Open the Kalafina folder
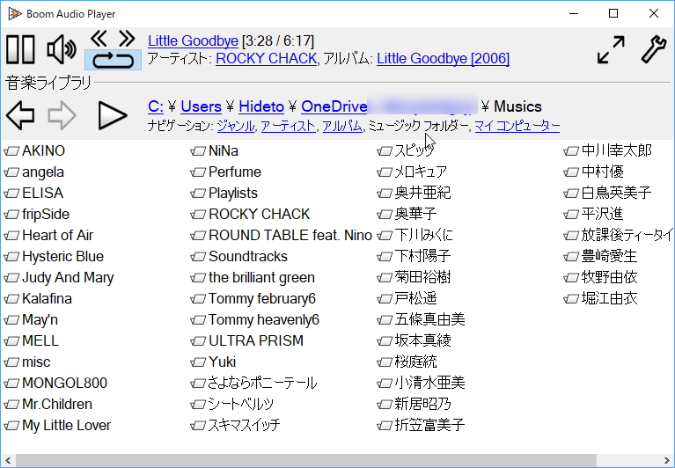 38,298
